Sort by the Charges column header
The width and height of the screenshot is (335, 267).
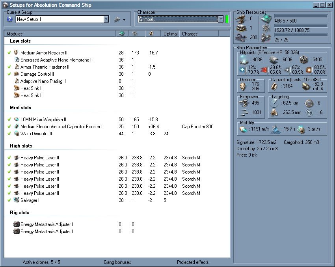pos(199,34)
